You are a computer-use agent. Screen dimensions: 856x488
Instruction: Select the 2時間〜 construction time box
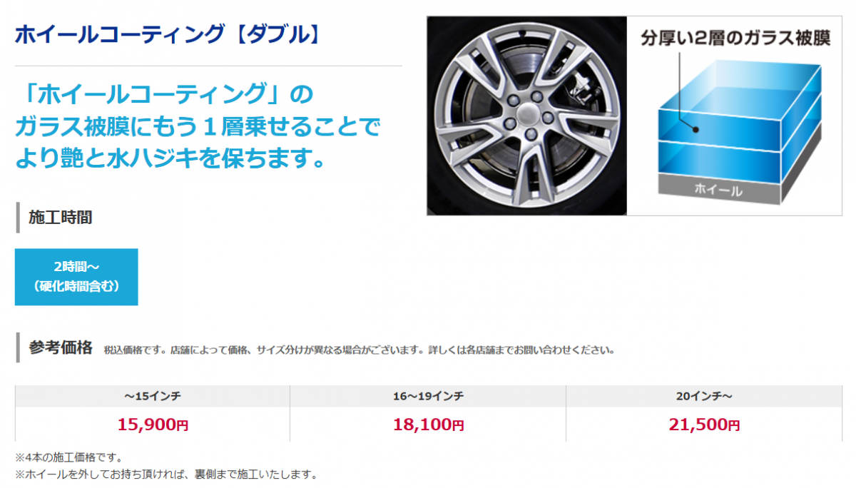76,277
